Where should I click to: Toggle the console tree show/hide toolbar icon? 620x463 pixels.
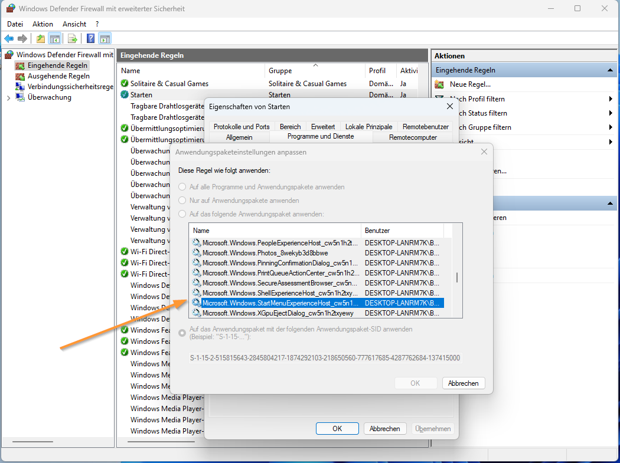click(54, 38)
